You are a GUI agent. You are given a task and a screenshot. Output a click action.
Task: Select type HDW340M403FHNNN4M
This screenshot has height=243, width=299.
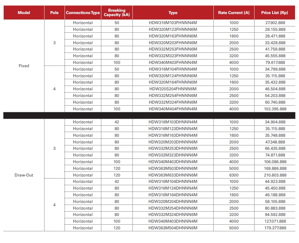pyautogui.click(x=173, y=62)
